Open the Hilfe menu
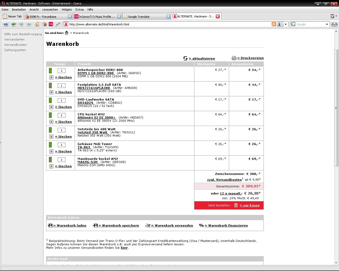Image resolution: width=339 pixels, height=271 pixels. pos(90,10)
